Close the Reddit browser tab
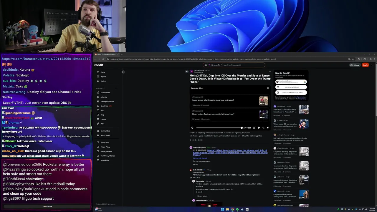 (x=118, y=54)
